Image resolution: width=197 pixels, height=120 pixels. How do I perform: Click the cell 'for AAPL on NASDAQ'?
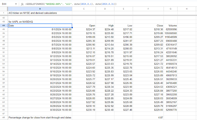click(40, 22)
